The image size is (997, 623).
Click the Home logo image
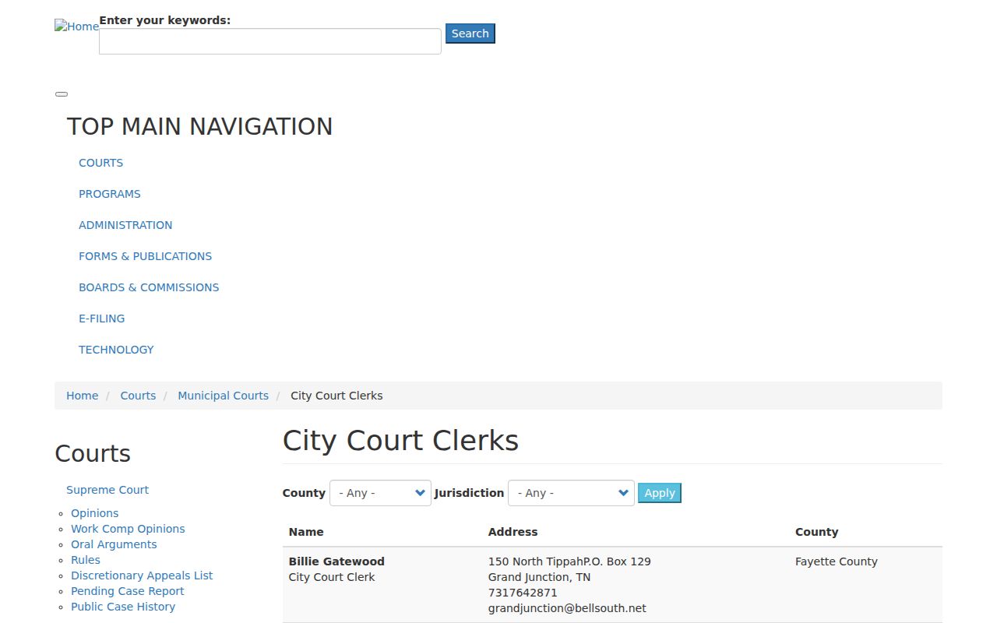tap(76, 26)
